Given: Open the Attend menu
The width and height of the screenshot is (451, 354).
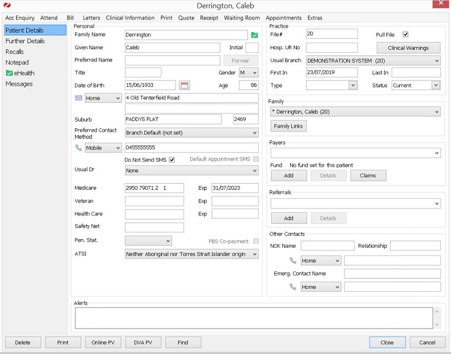Looking at the screenshot, I should coord(49,18).
